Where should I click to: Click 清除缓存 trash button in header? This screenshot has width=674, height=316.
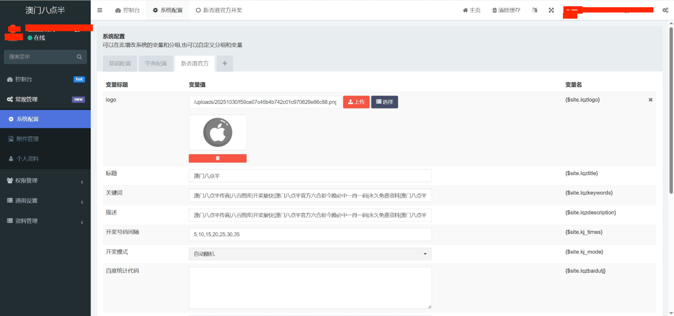click(506, 10)
